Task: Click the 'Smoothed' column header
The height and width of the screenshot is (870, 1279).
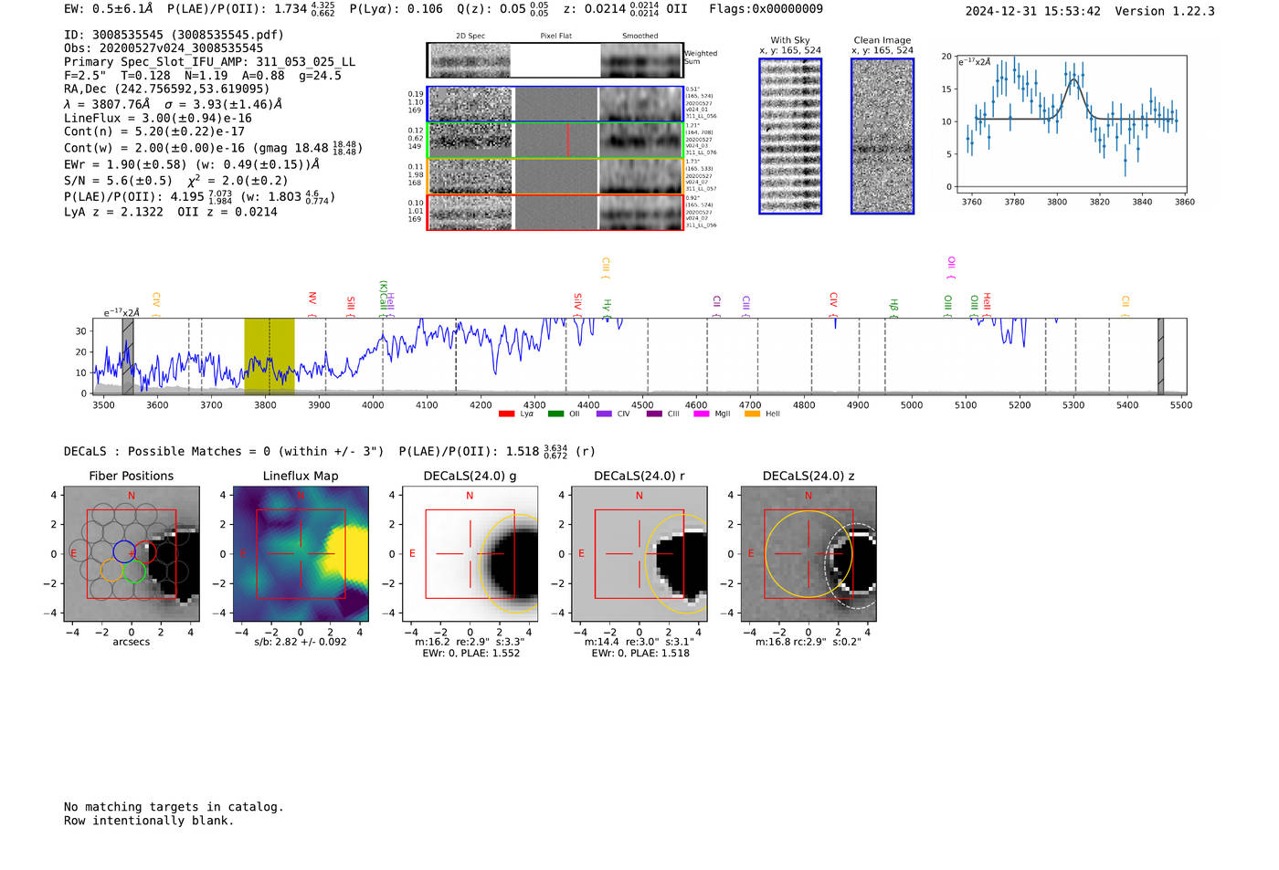Action: [x=639, y=37]
